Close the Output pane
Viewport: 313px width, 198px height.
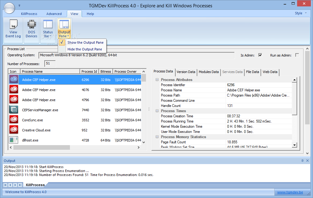point(308,161)
